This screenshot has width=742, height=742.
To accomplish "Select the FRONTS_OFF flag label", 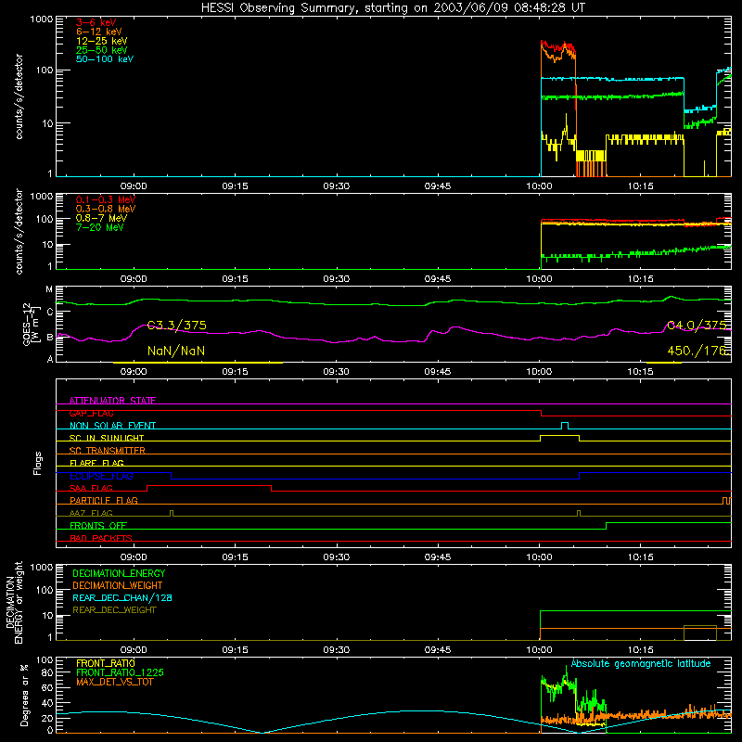I will (98, 525).
